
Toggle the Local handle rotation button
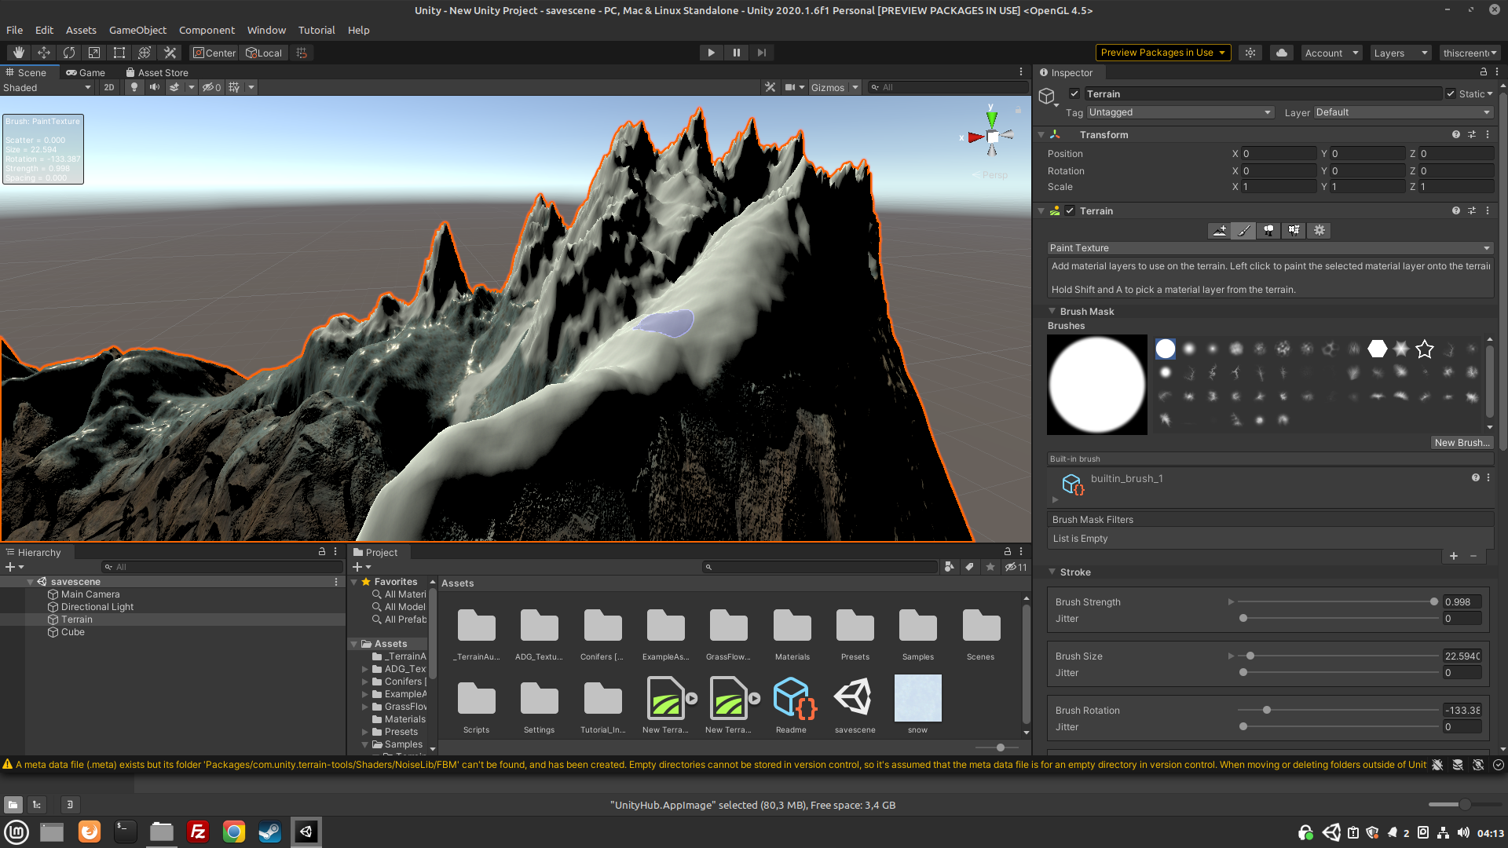coord(264,53)
